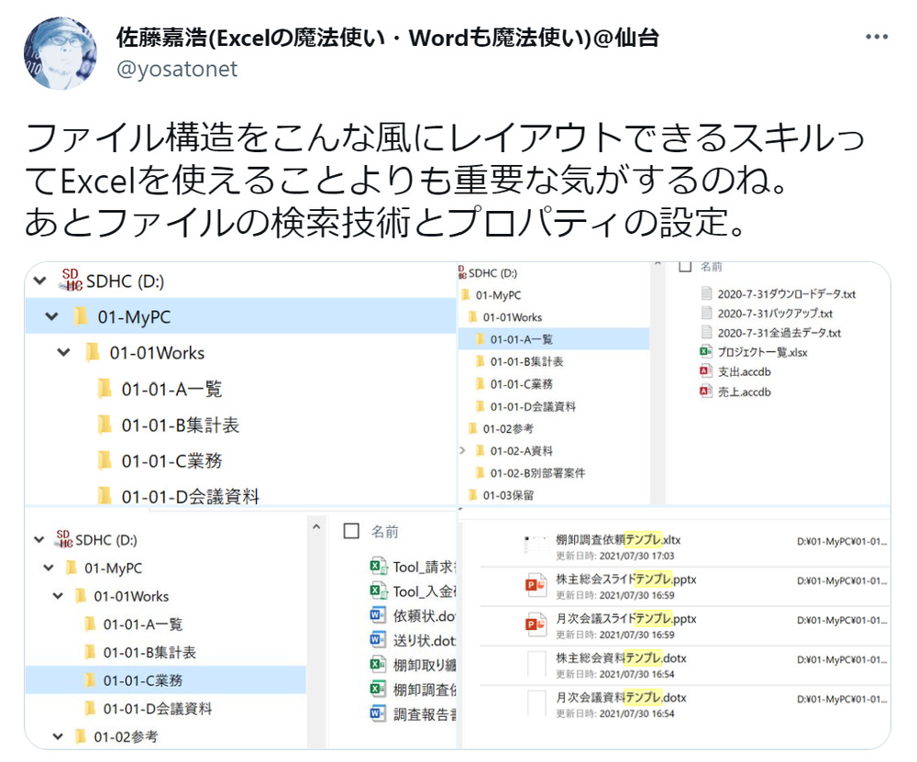Tick the 名前 checkbox above the Tool_ files
The height and width of the screenshot is (762, 917).
[x=350, y=531]
